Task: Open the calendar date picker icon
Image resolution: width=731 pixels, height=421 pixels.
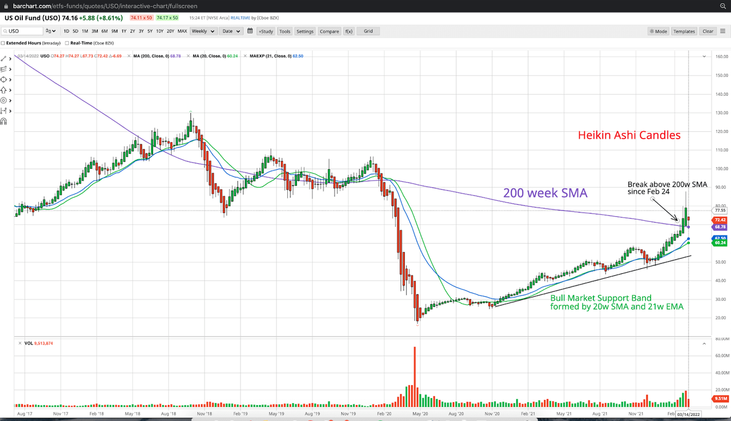Action: click(x=250, y=31)
